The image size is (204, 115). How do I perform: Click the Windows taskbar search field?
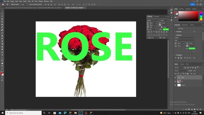pos(23,113)
